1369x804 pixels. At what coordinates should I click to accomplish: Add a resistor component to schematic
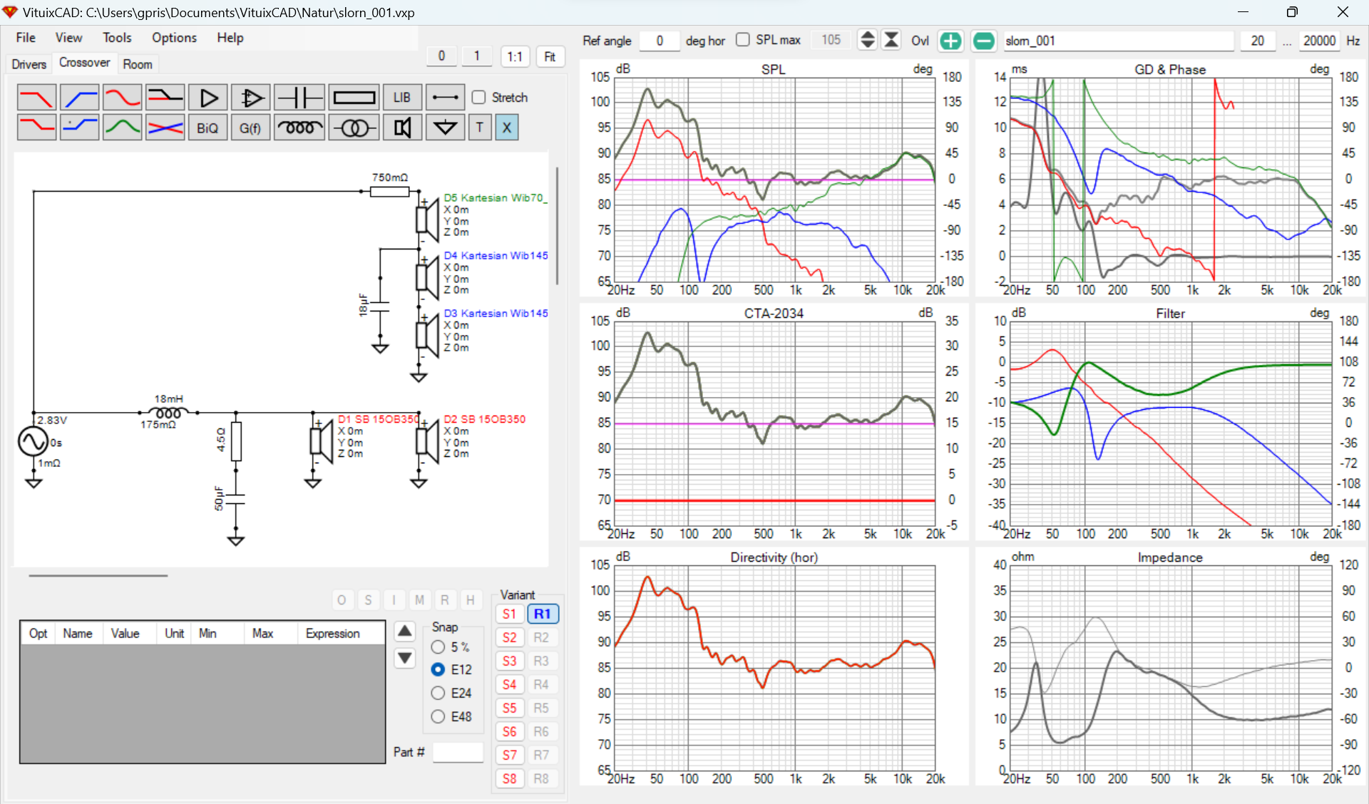coord(354,98)
